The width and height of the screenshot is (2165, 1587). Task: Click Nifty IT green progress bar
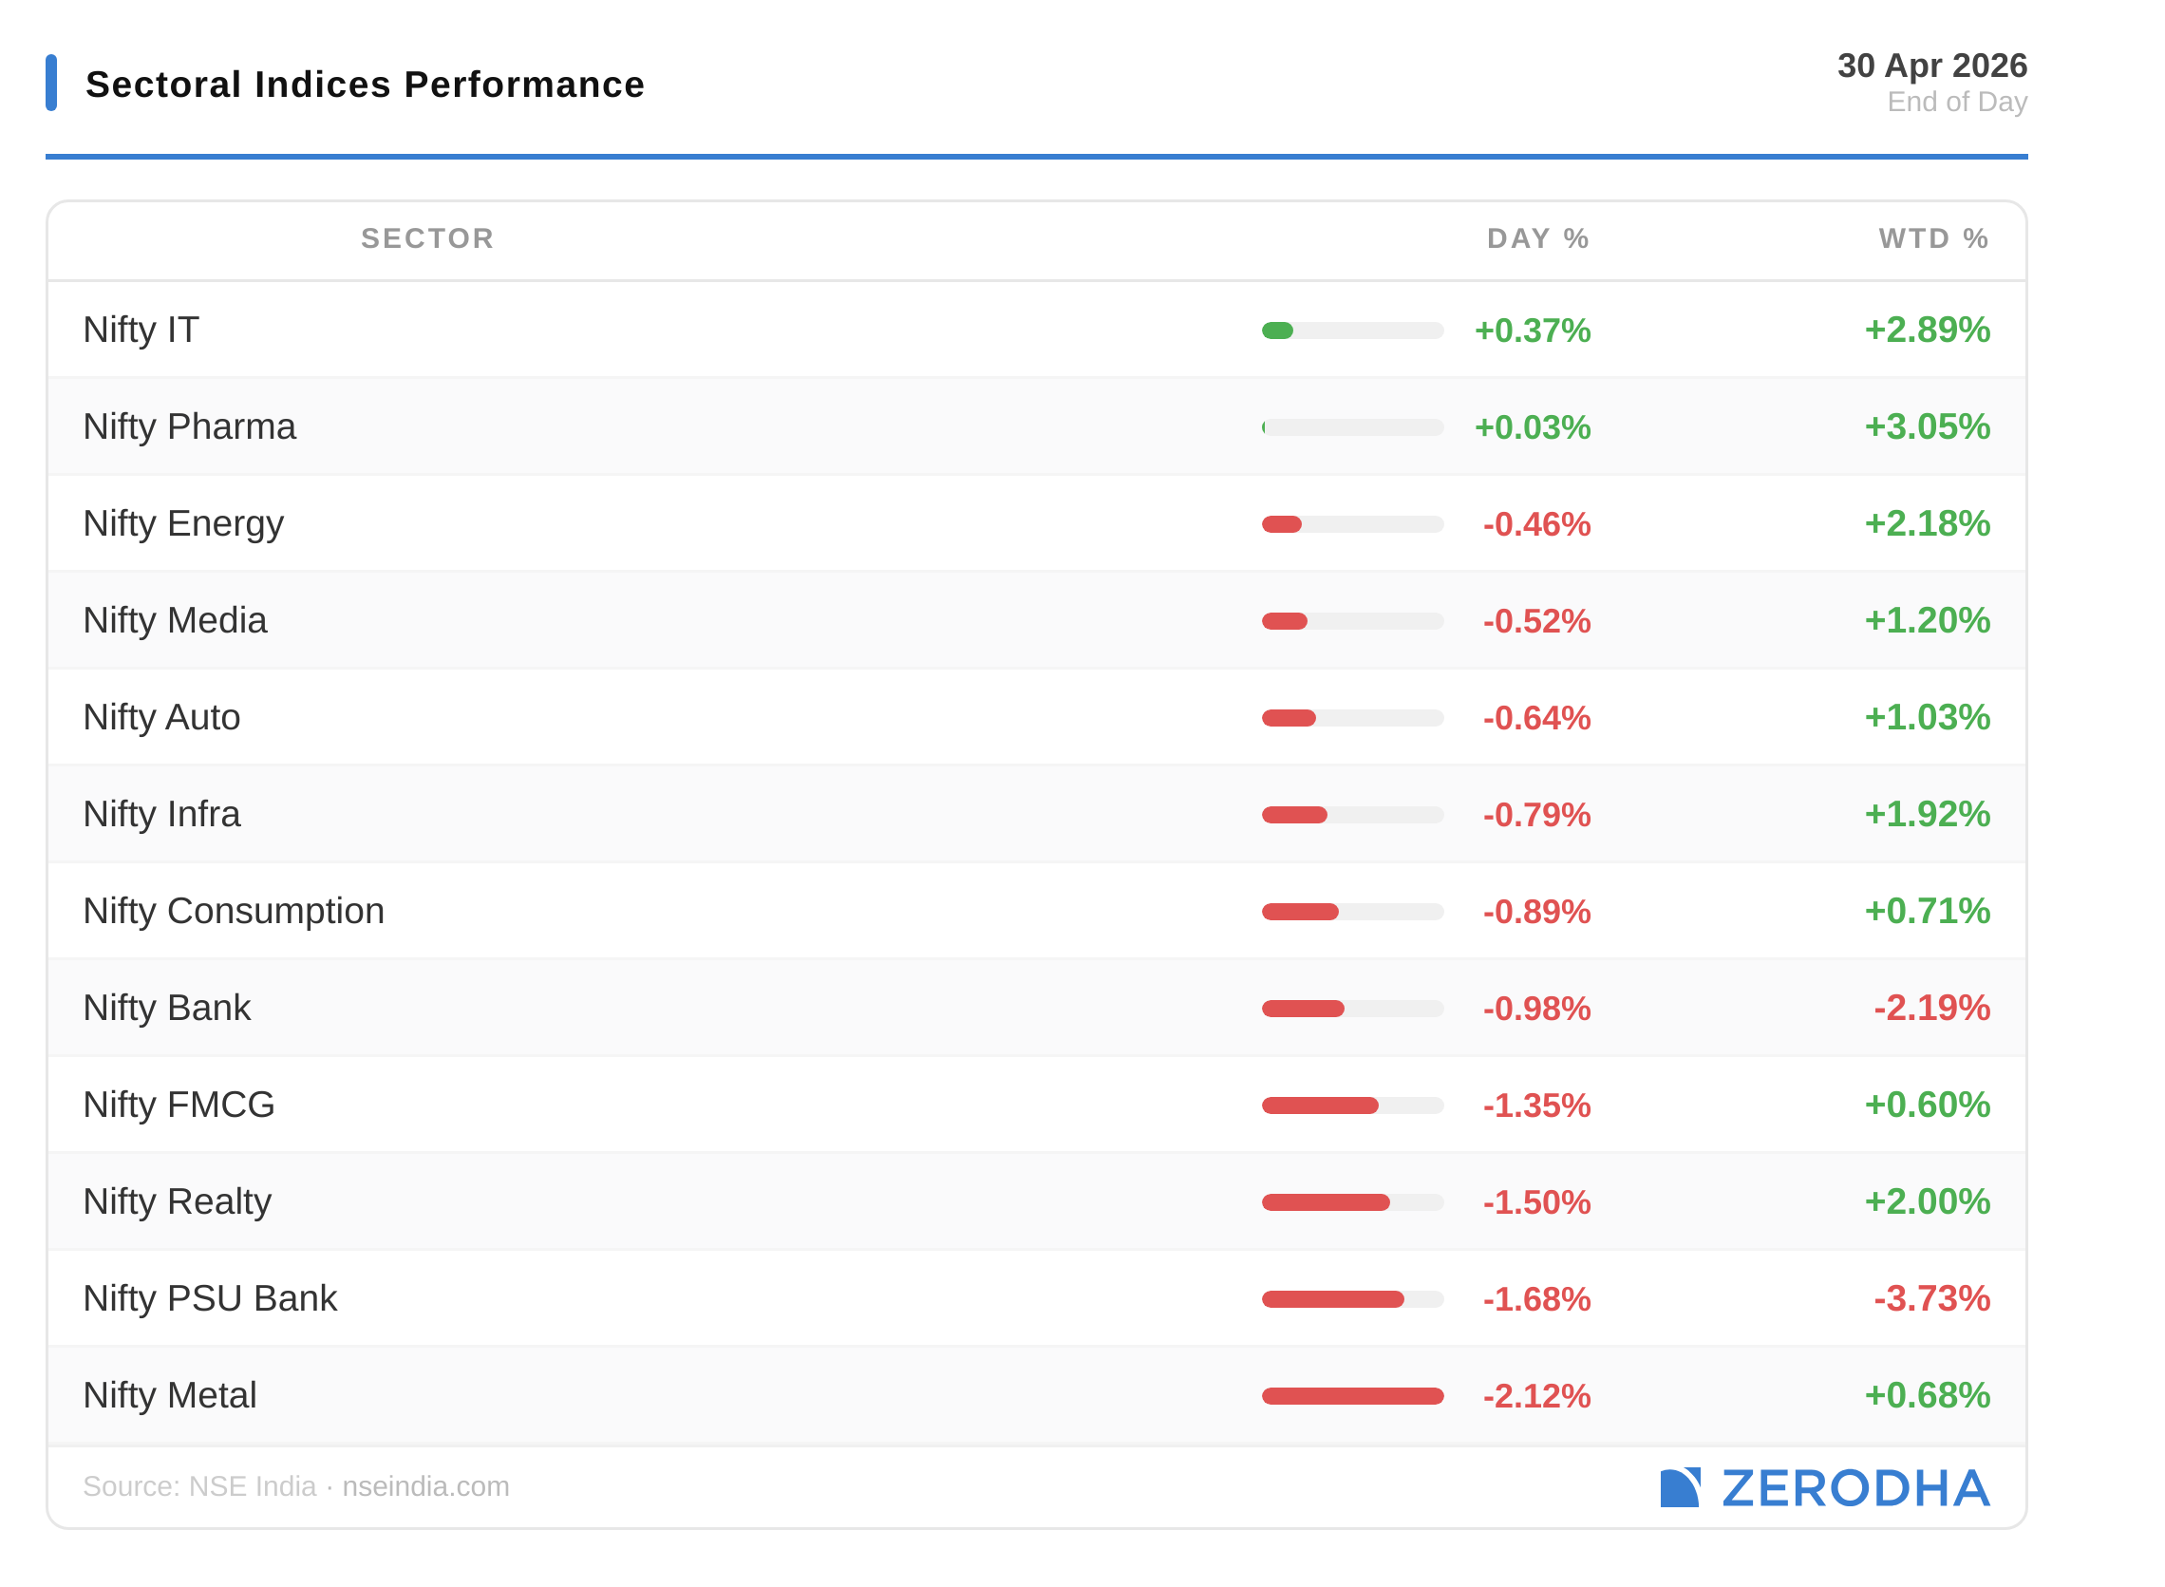tap(1278, 331)
